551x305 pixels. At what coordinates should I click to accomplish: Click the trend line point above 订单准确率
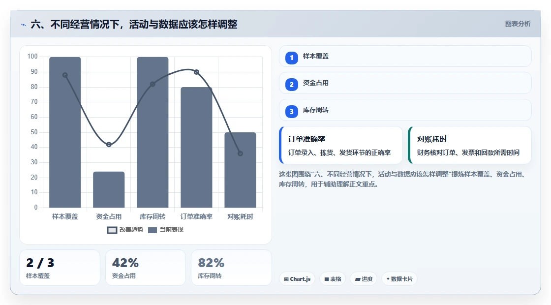click(x=196, y=72)
